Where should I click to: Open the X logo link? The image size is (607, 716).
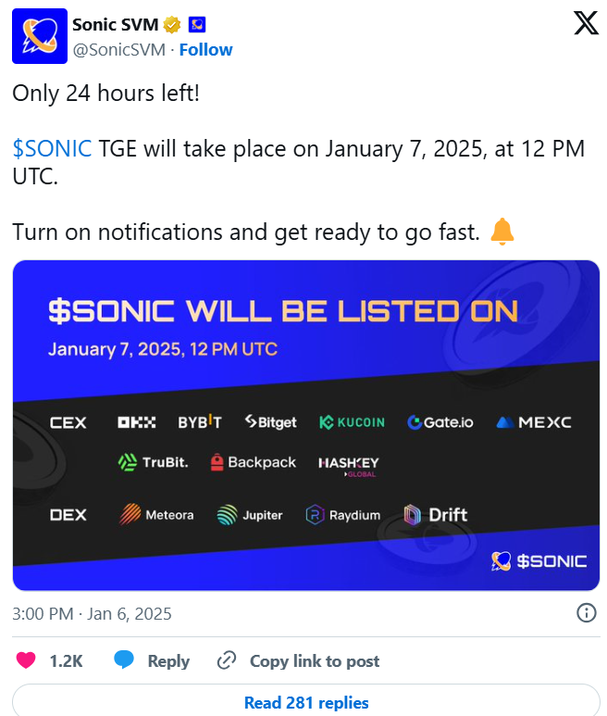[586, 25]
